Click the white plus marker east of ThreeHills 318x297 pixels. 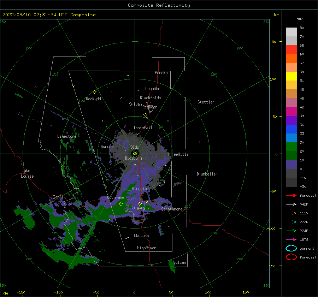tap(200, 142)
